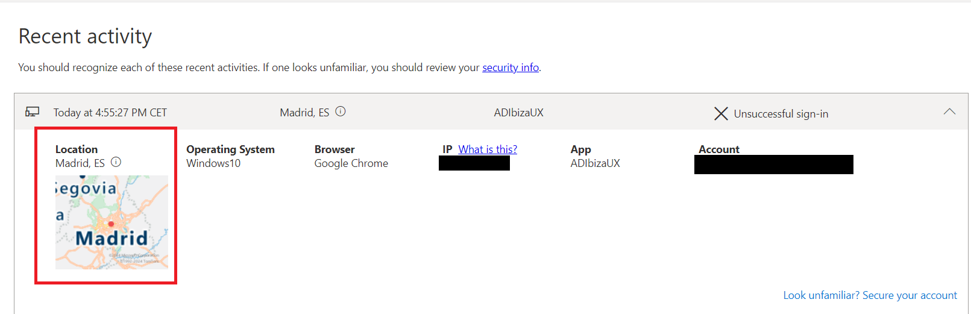The height and width of the screenshot is (314, 971).
Task: Click the device monitor icon in the activity row
Action: click(x=32, y=112)
